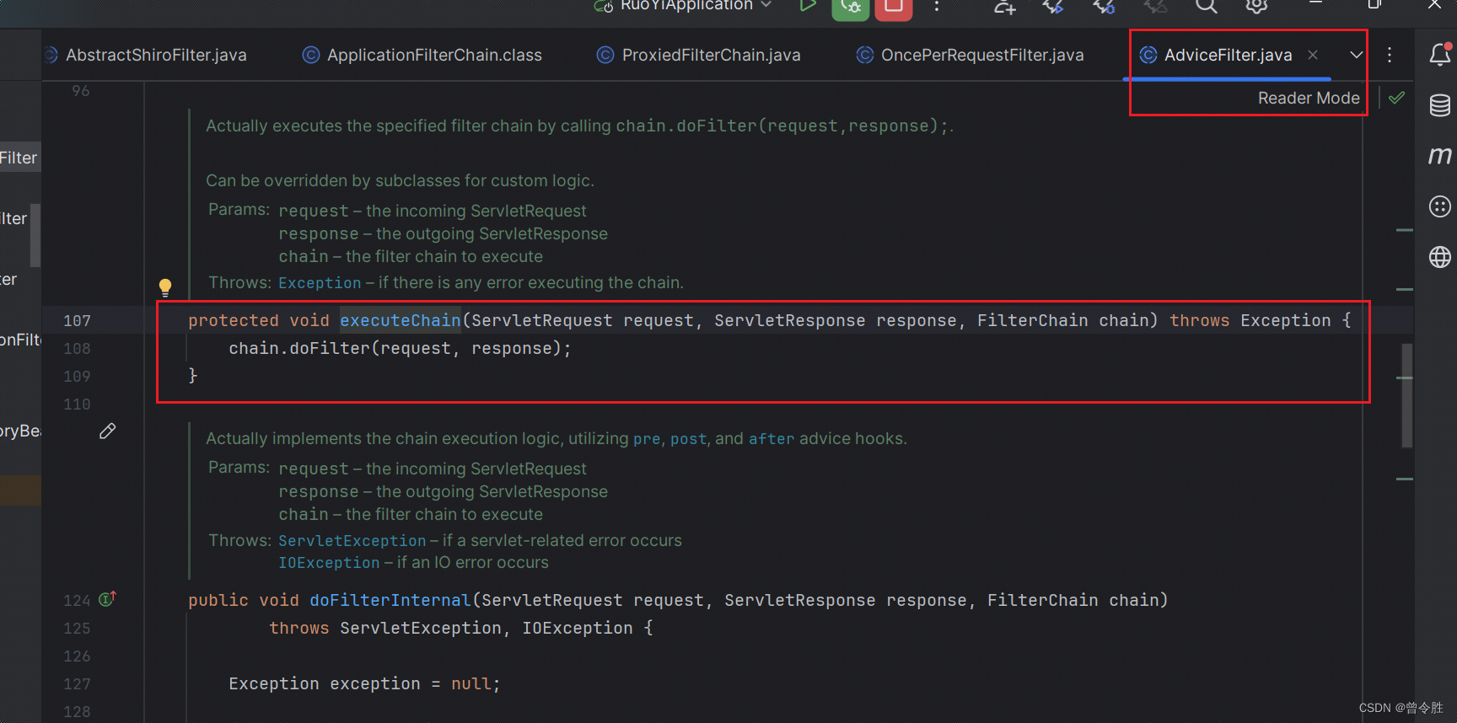The height and width of the screenshot is (723, 1457).
Task: Follow the ServletException documentation link
Action: click(352, 541)
